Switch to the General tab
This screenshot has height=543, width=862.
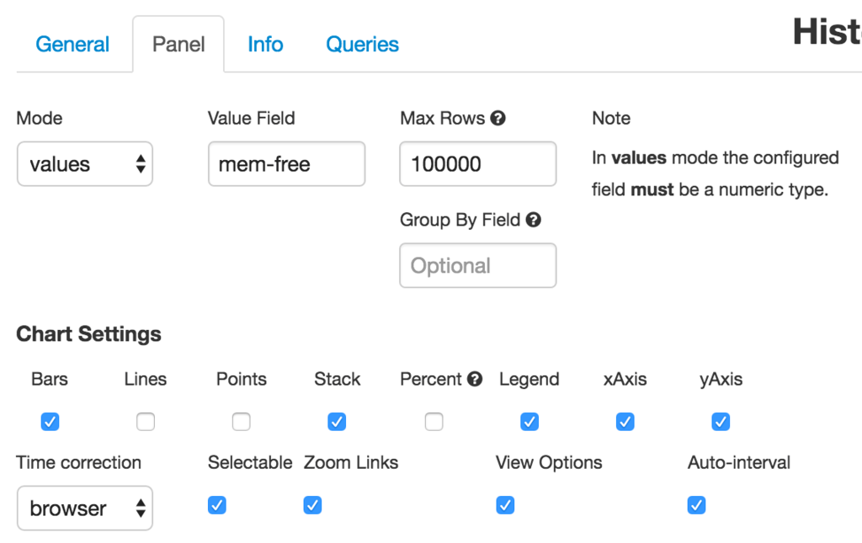72,44
